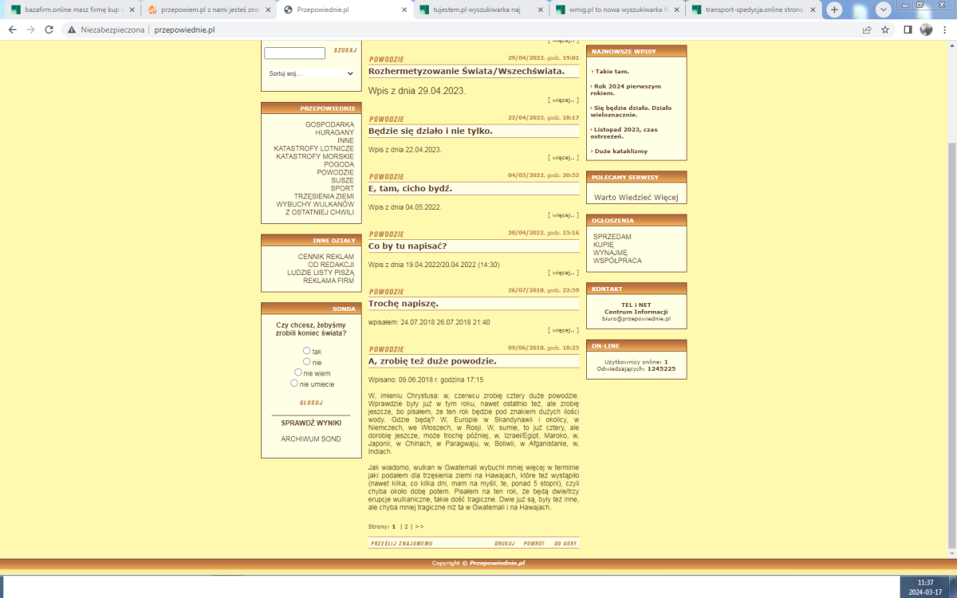The height and width of the screenshot is (598, 957).
Task: Click the browser back arrow
Action: pyautogui.click(x=12, y=30)
